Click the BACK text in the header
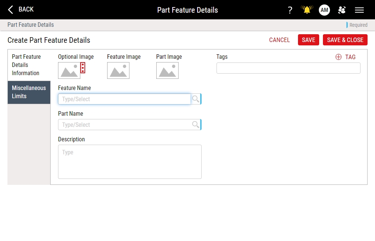Viewport: 375px width, 241px height. point(26,9)
